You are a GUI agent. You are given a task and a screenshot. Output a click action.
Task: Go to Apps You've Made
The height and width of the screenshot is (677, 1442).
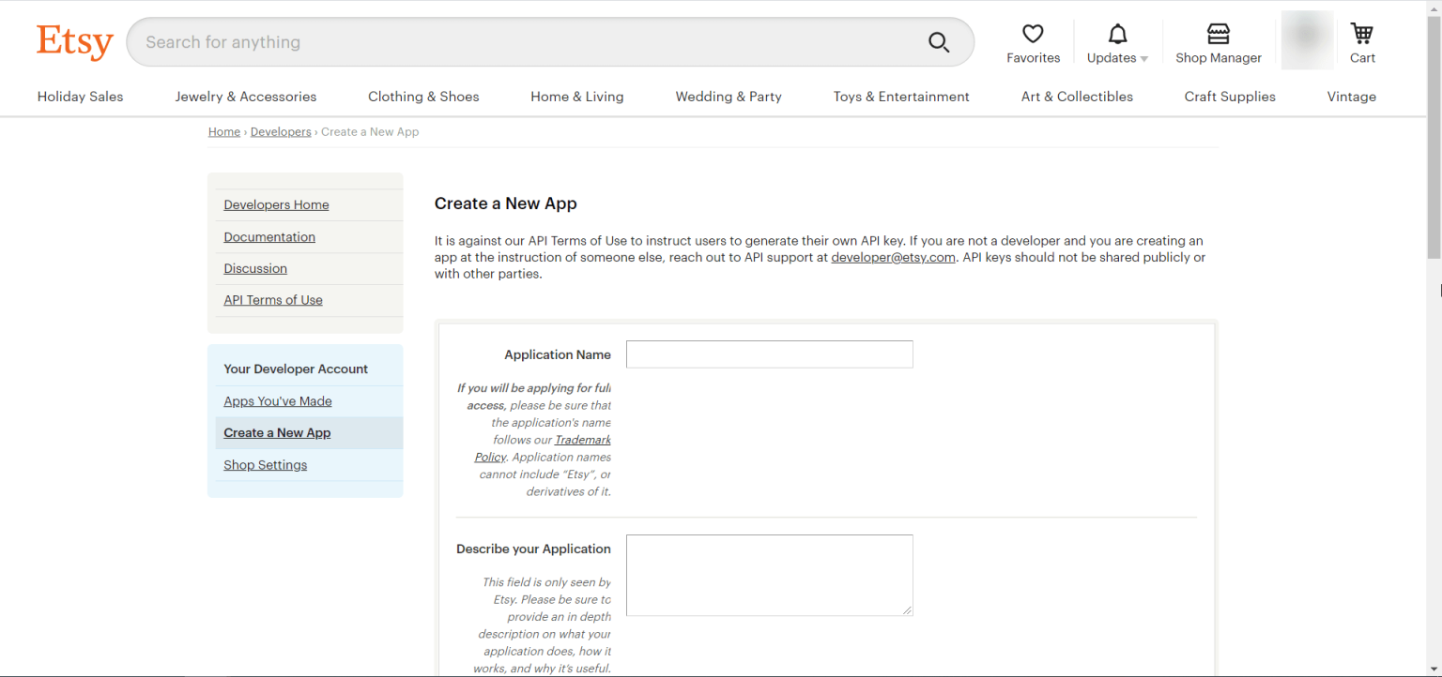click(278, 400)
